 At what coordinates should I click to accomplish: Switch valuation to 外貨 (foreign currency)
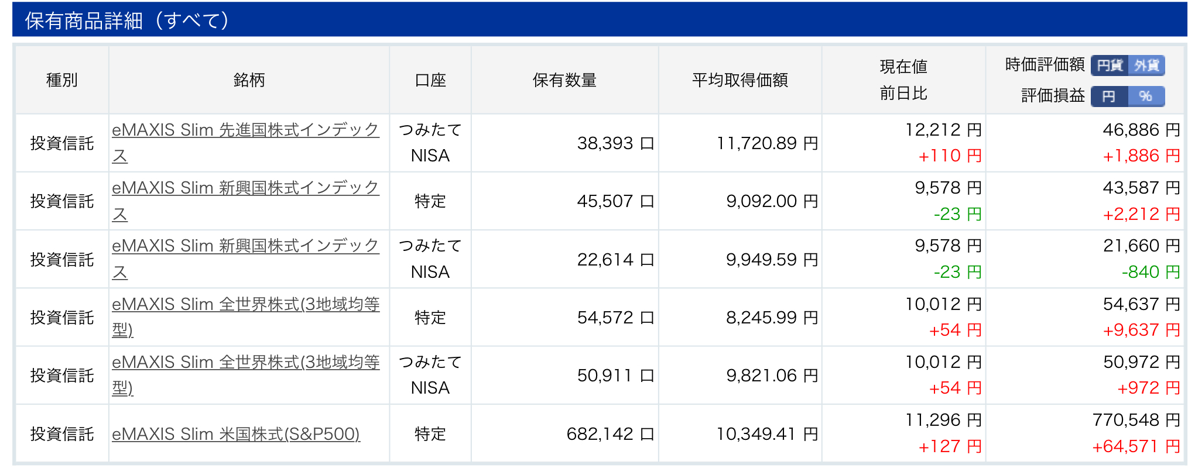1146,65
